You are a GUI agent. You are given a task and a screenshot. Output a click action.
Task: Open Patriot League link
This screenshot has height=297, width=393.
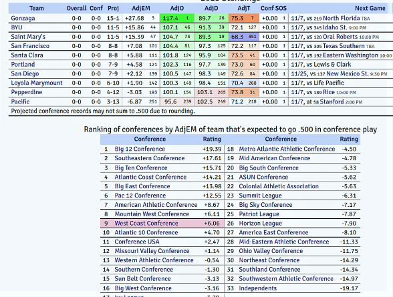coord(259,214)
